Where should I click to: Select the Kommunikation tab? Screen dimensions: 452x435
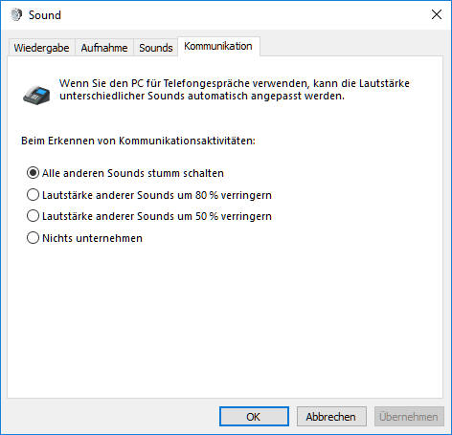[218, 47]
